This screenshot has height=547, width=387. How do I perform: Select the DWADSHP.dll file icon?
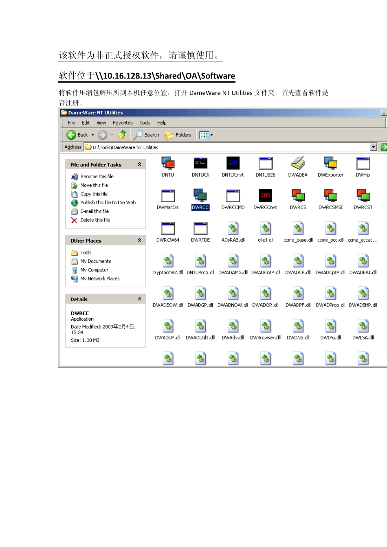pyautogui.click(x=363, y=293)
